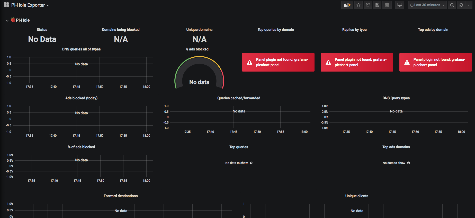Click No data text in Queries cached/forwarded graph
The image size is (475, 218).
tap(239, 111)
